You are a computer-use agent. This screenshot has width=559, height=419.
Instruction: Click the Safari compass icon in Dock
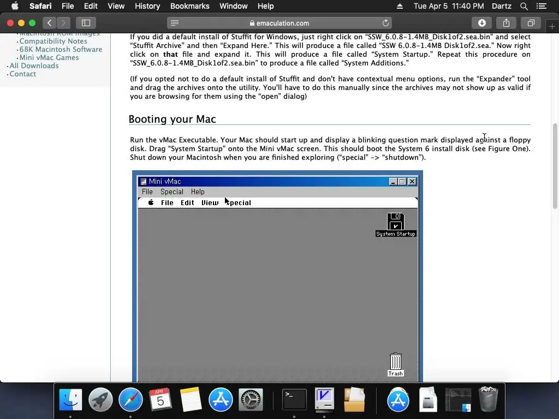click(x=130, y=399)
